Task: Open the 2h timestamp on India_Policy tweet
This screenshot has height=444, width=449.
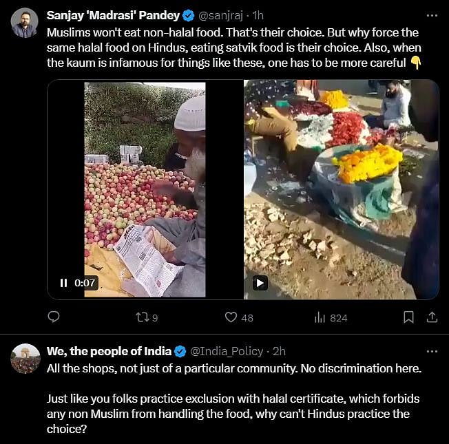Action: pos(279,351)
